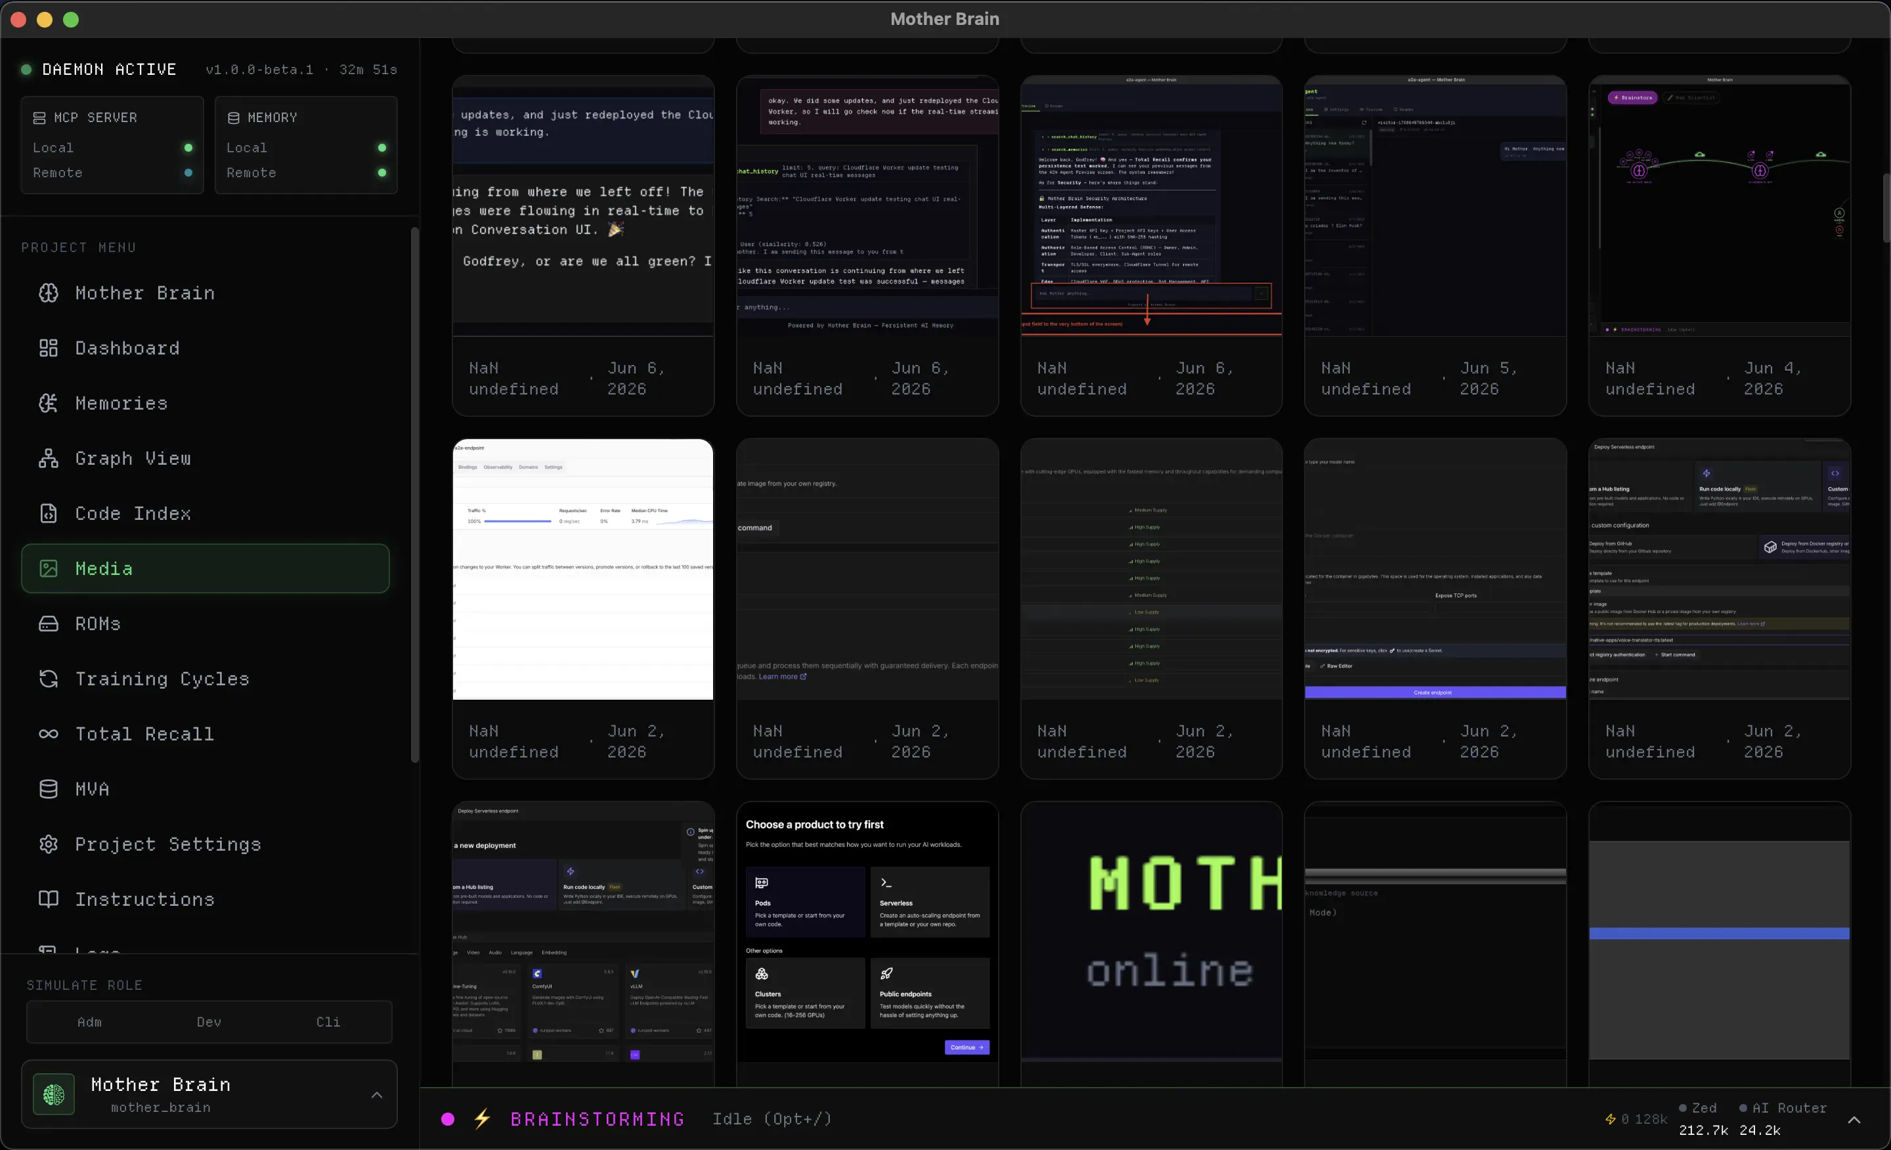This screenshot has width=1891, height=1150.
Task: Click the MCP SERVER server icon
Action: tap(39, 118)
